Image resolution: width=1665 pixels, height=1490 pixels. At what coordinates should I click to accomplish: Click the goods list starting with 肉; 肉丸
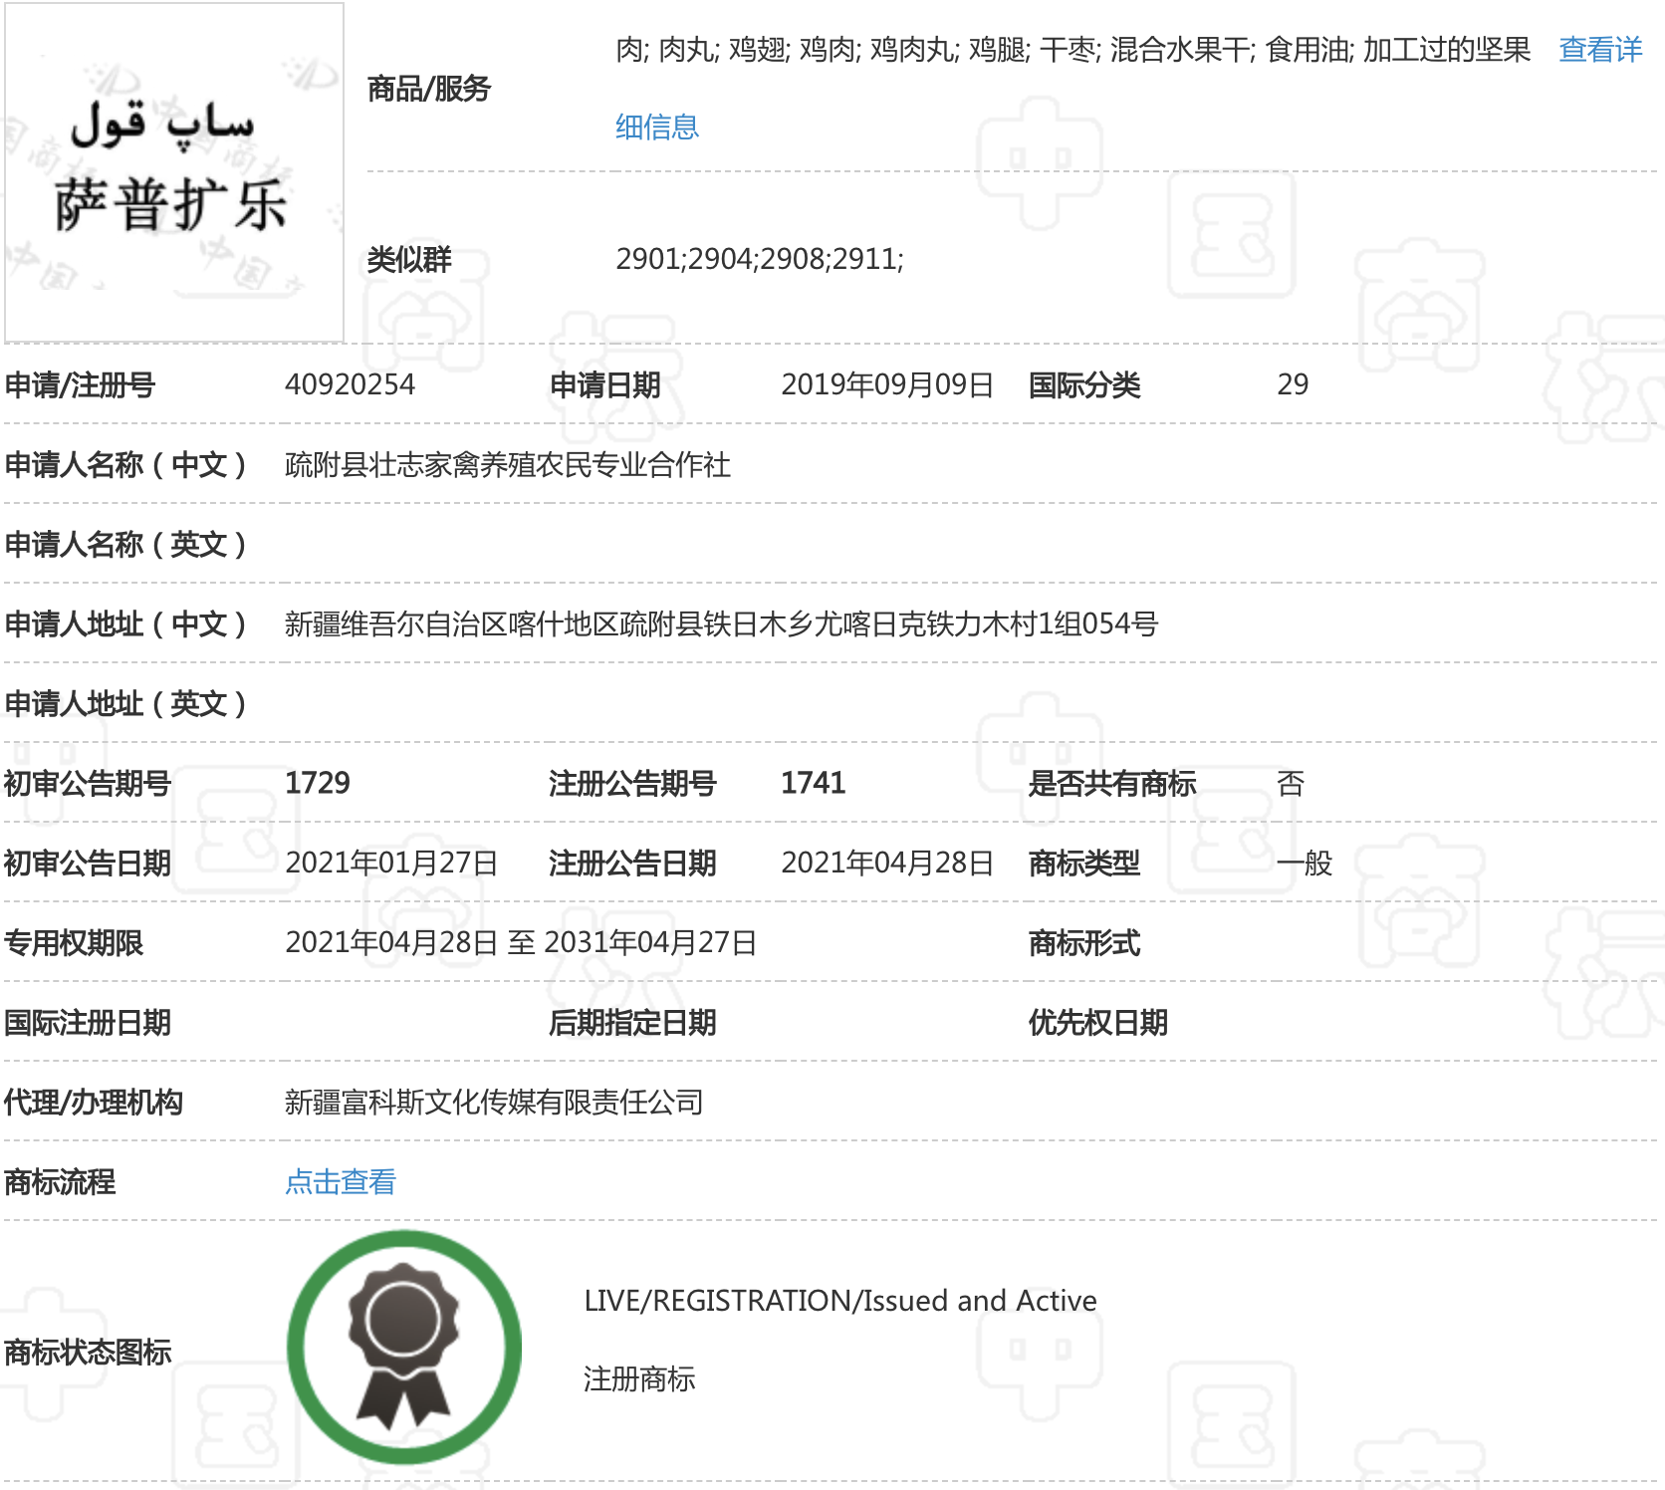click(x=1072, y=50)
